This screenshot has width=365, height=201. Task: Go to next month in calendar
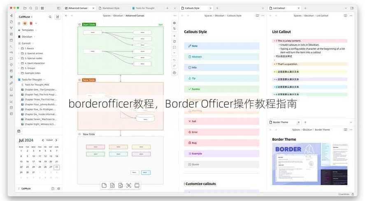tap(56, 140)
